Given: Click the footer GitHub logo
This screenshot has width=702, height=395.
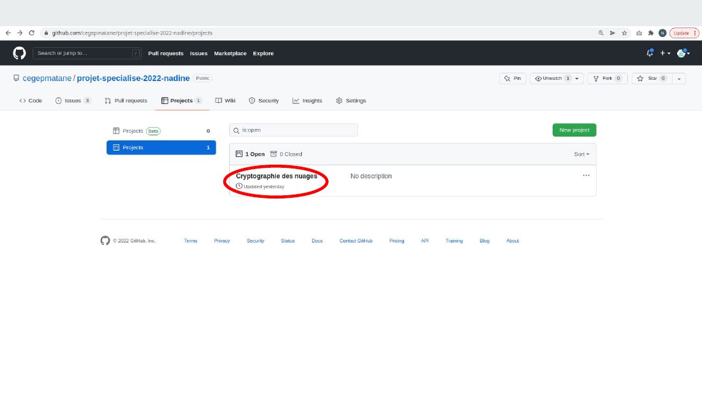Looking at the screenshot, I should pyautogui.click(x=105, y=241).
